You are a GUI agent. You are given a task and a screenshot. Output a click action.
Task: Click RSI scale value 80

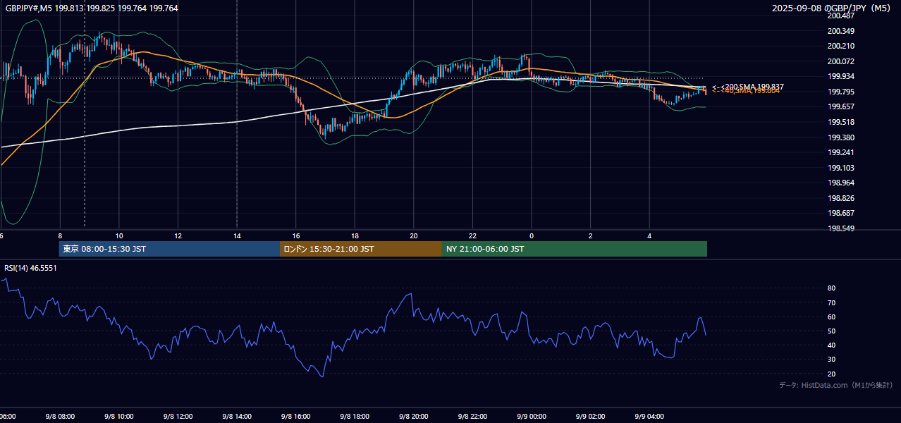click(x=832, y=288)
